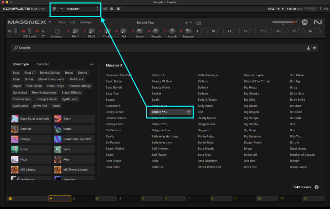
Task: Filter by Vocal tag
Action: (56, 106)
